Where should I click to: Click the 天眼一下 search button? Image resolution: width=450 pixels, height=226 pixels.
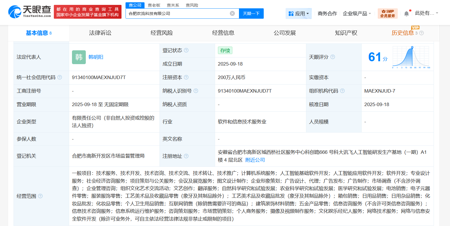tap(251, 13)
